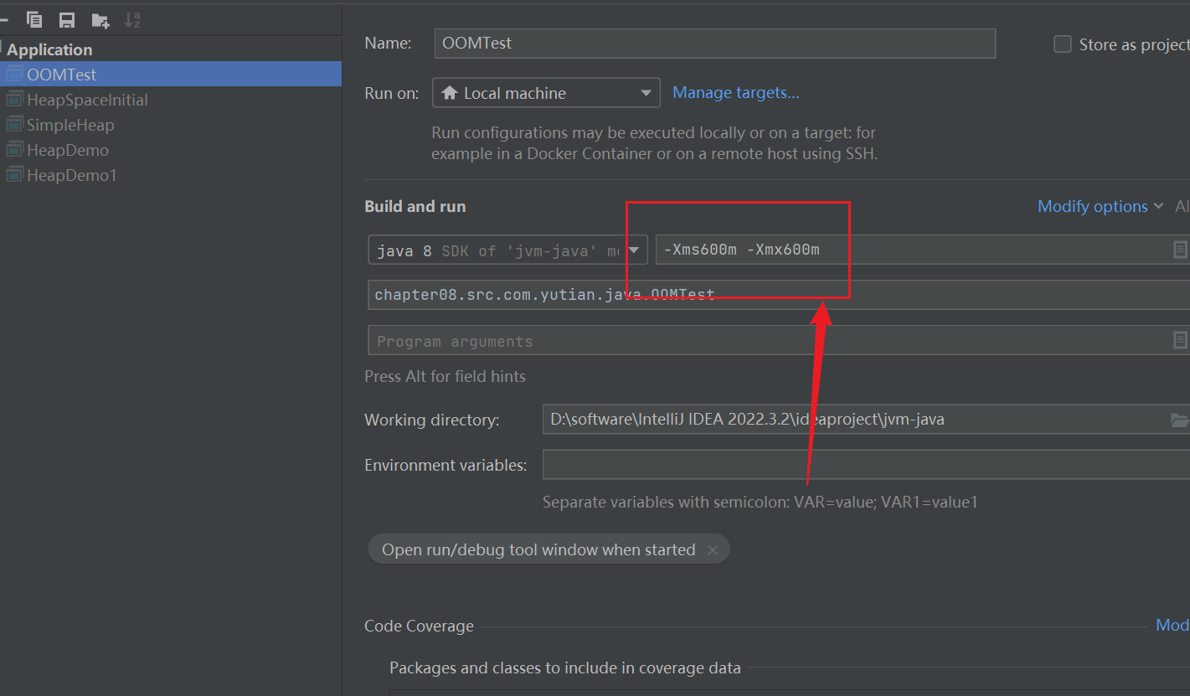Click the Name field containing OOMTest
This screenshot has height=696, width=1190.
coord(714,44)
